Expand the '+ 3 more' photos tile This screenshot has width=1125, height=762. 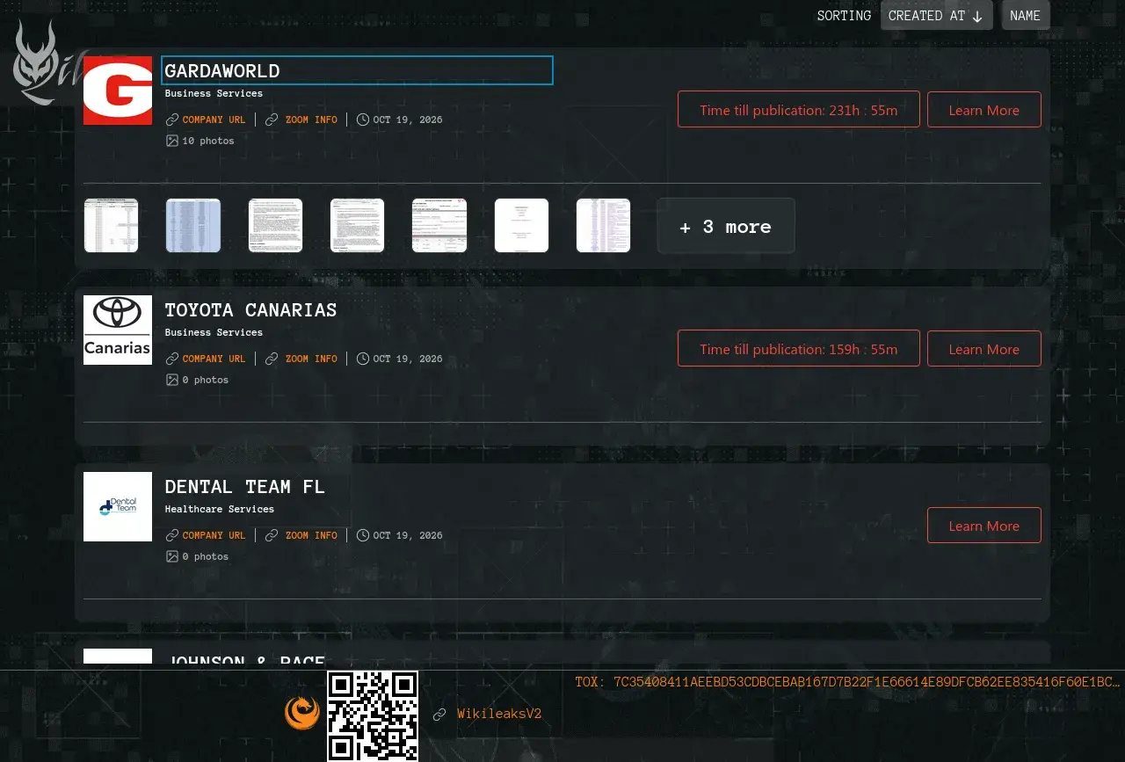click(726, 226)
